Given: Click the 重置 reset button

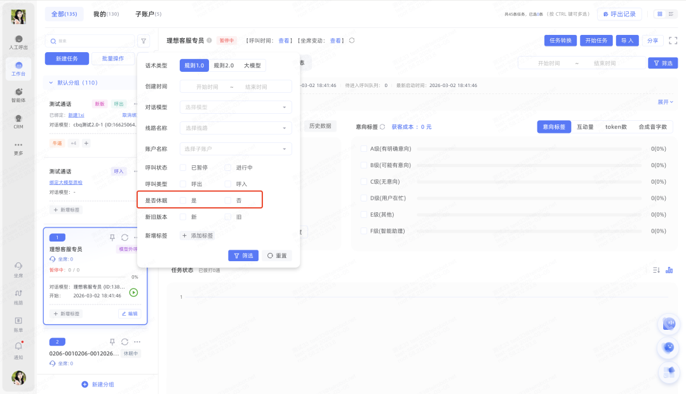Looking at the screenshot, I should pos(277,255).
